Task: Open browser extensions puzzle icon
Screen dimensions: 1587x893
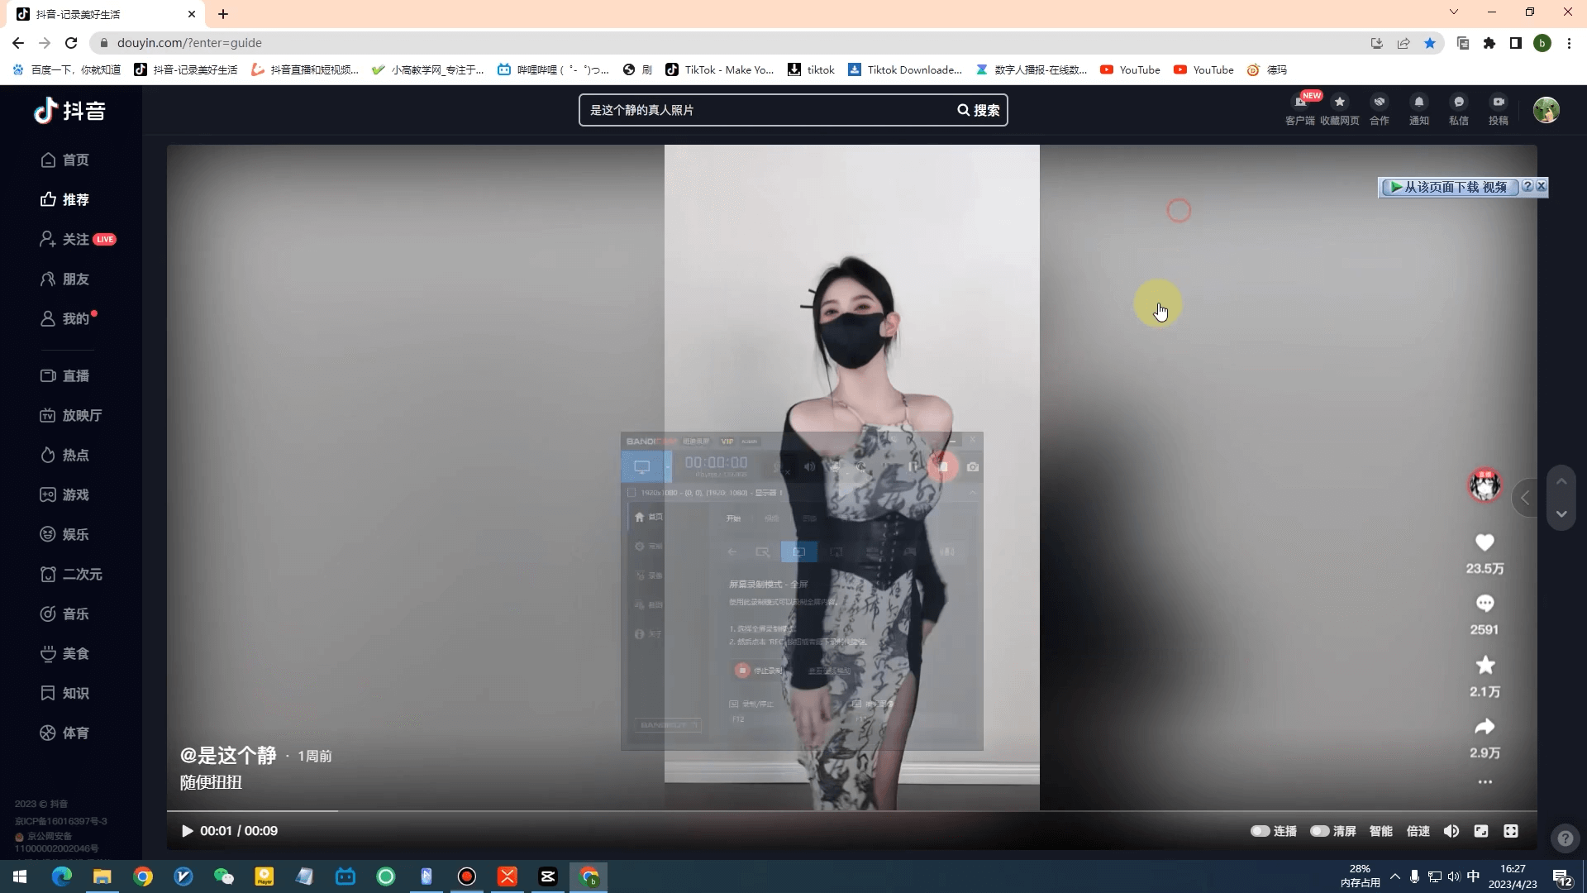Action: pyautogui.click(x=1489, y=43)
